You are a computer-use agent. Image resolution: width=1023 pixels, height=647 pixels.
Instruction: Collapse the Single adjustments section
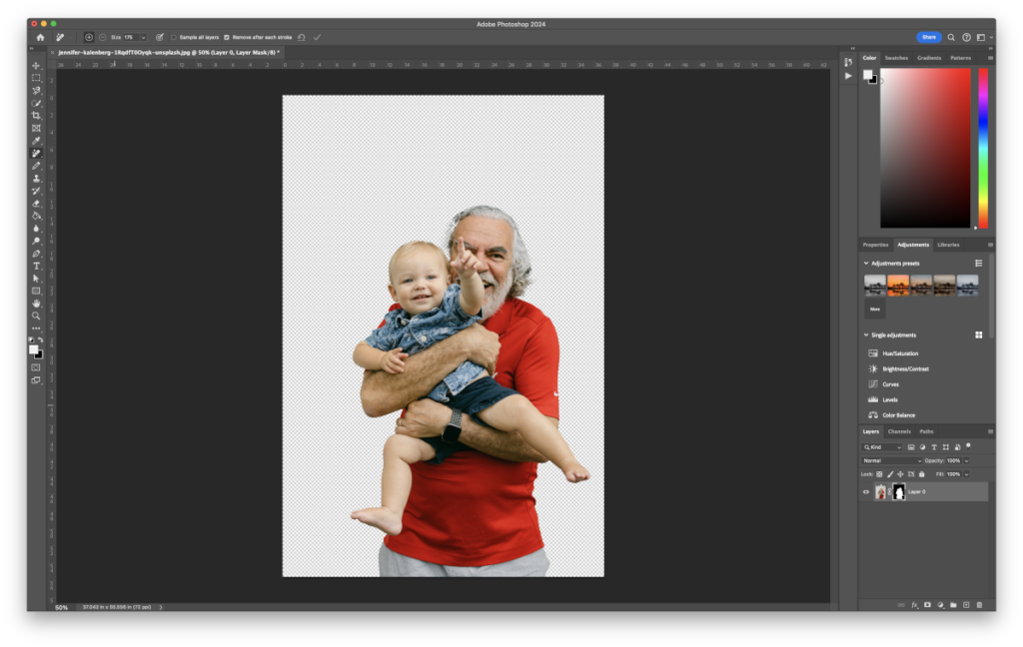[866, 334]
